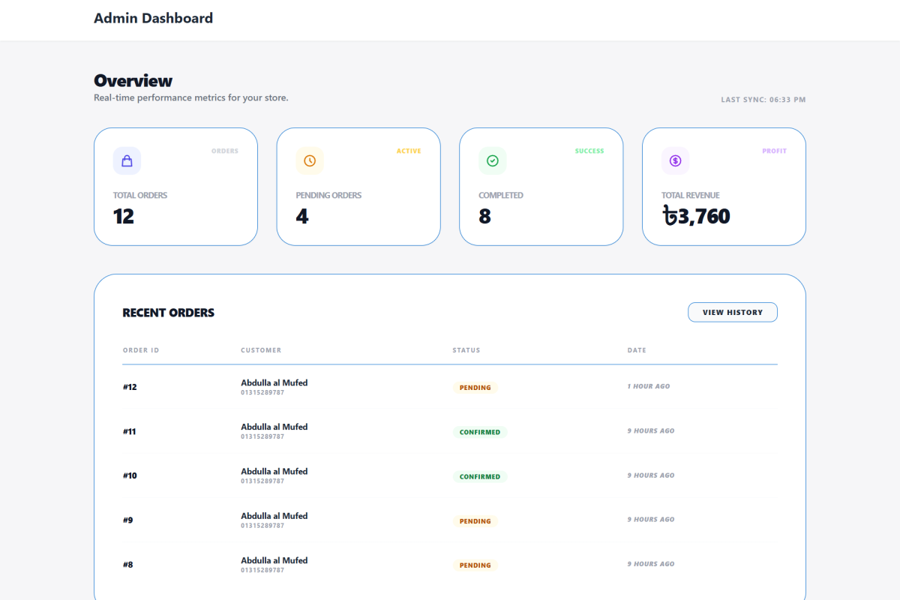Click the dollar icon on Total Revenue card
The width and height of the screenshot is (900, 600).
tap(675, 160)
